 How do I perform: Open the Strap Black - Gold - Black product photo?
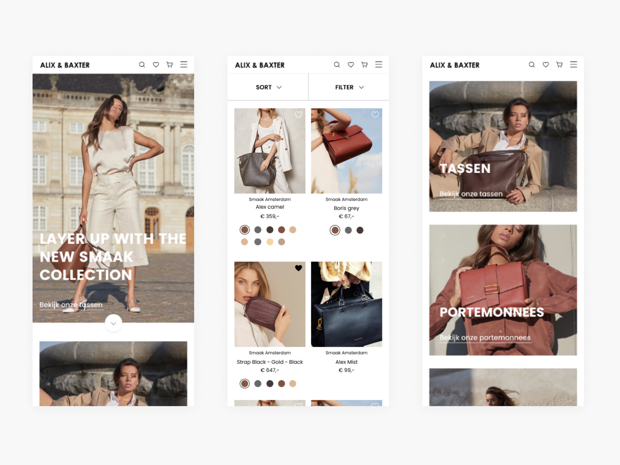tap(270, 304)
